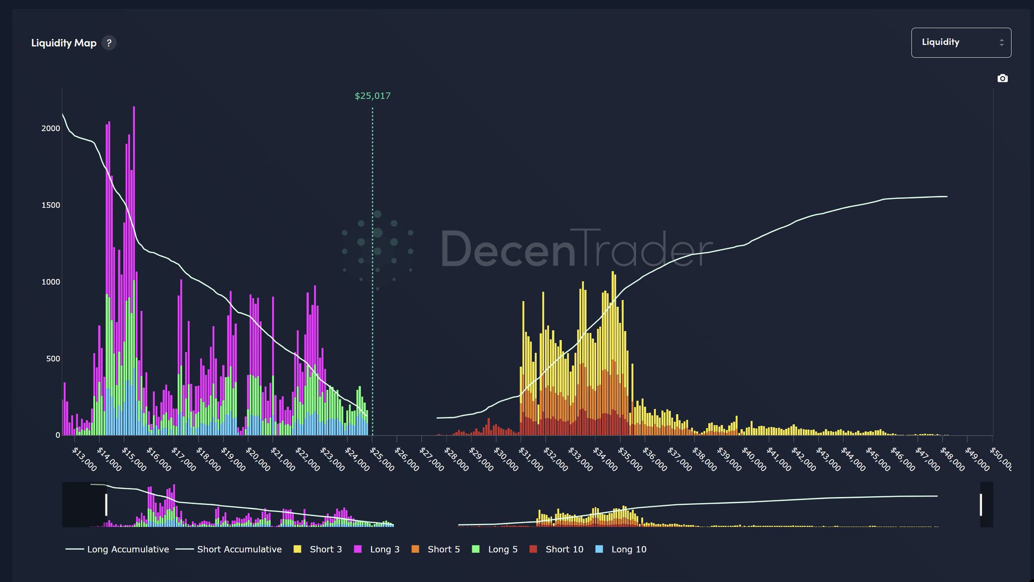This screenshot has width=1034, height=582.
Task: Click the help question mark icon
Action: (109, 43)
